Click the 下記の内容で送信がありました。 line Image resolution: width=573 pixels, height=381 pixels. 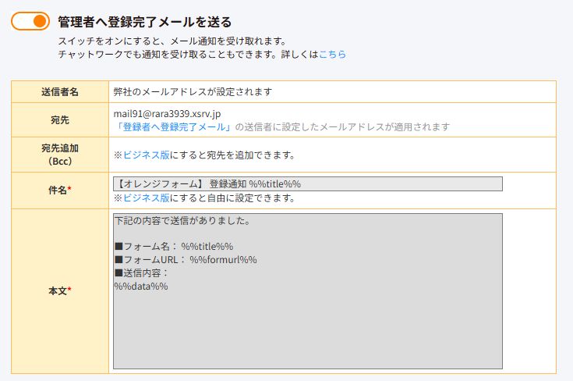click(182, 221)
